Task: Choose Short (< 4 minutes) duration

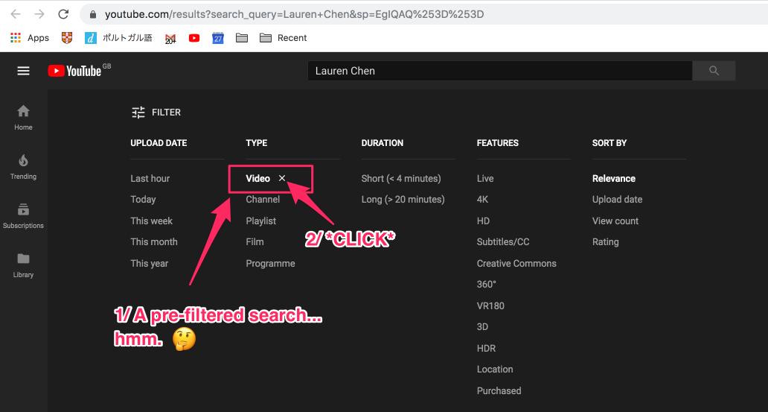Action: pos(401,179)
